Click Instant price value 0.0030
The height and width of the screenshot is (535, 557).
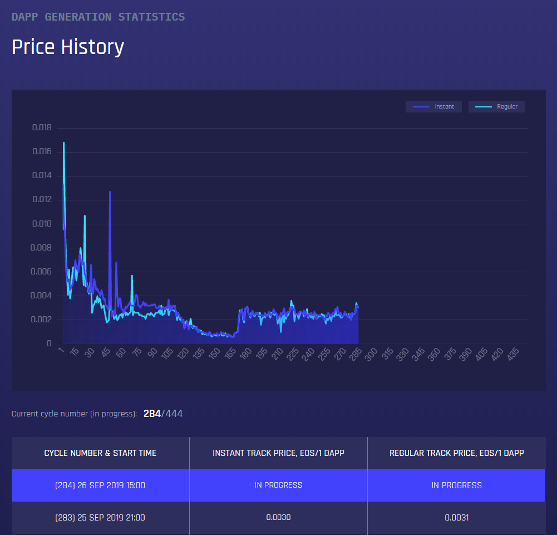click(278, 518)
